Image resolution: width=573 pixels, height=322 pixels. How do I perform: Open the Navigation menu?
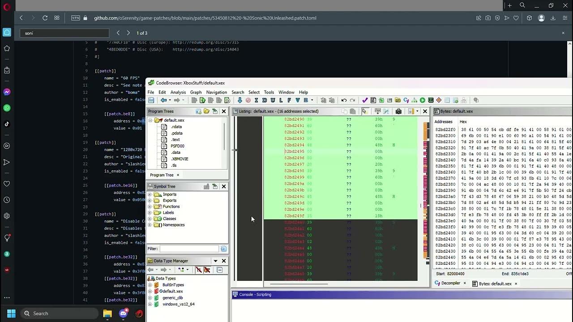pos(217,92)
